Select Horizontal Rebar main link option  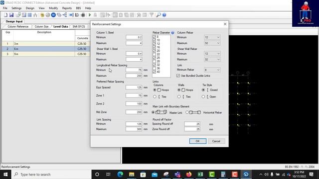pyautogui.click(x=187, y=112)
